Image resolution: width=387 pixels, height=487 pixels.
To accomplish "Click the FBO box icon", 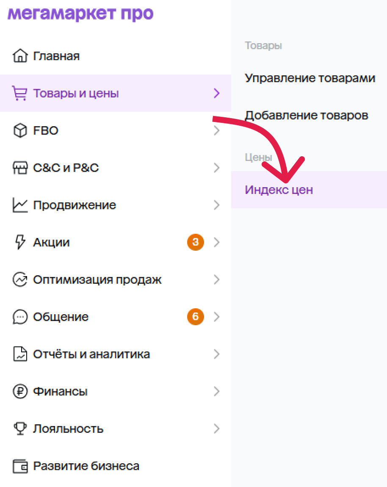I will 20,130.
